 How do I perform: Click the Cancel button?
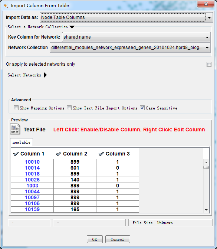pos(118,239)
